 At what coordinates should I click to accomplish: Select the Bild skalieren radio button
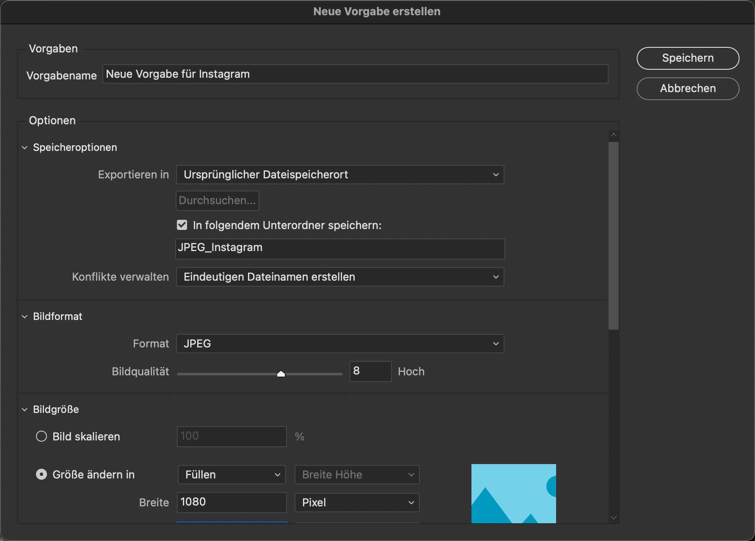(x=41, y=436)
